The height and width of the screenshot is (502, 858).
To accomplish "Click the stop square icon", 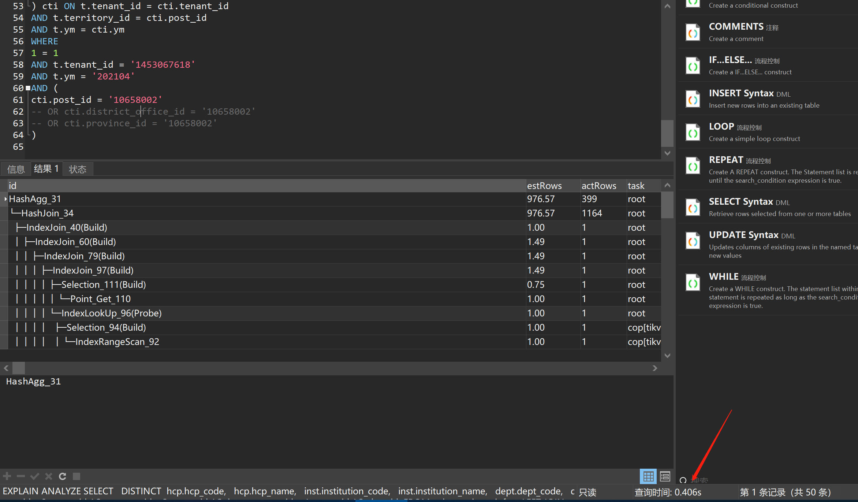I will point(77,476).
